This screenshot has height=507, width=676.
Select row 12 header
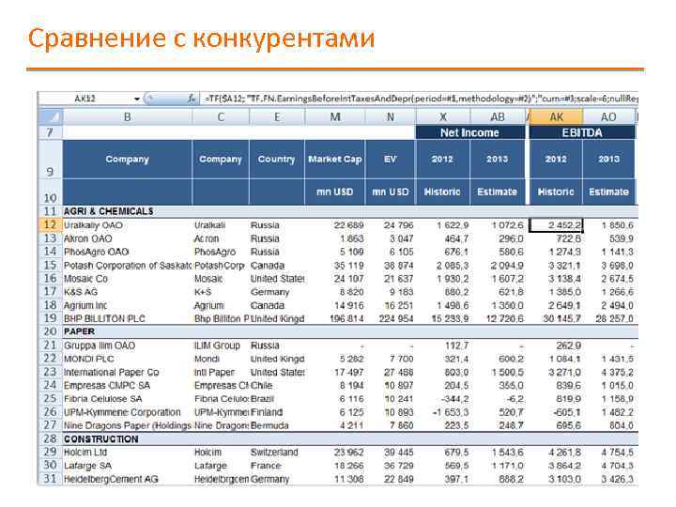[x=51, y=225]
